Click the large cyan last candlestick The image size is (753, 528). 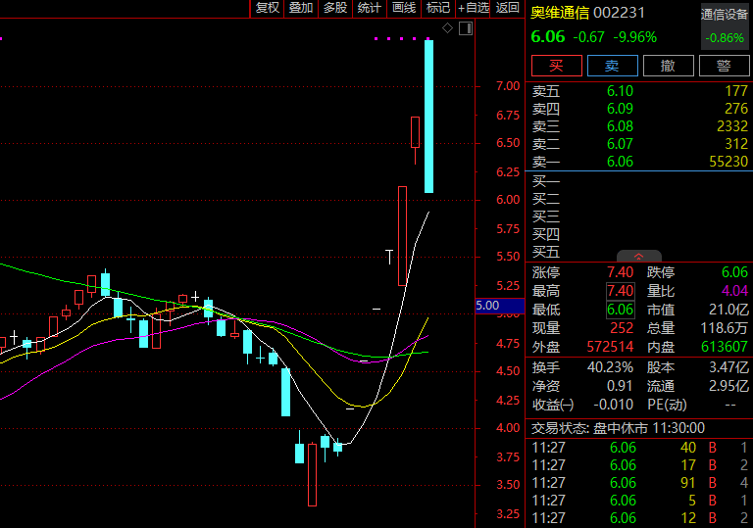pos(428,117)
